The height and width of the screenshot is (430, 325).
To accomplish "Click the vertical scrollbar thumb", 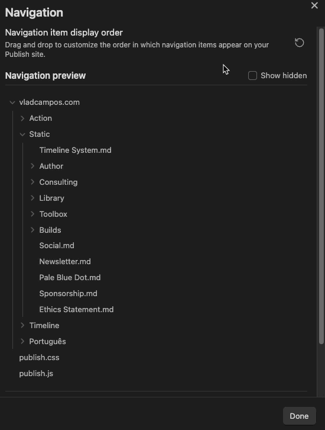I will point(321,185).
